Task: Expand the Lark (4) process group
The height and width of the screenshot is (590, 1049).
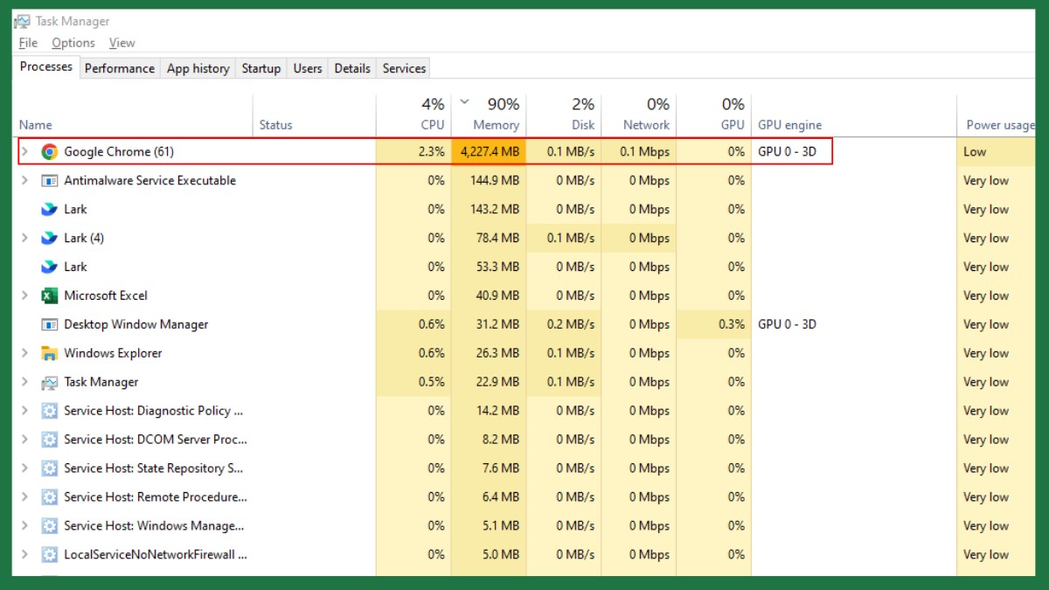Action: (x=24, y=239)
